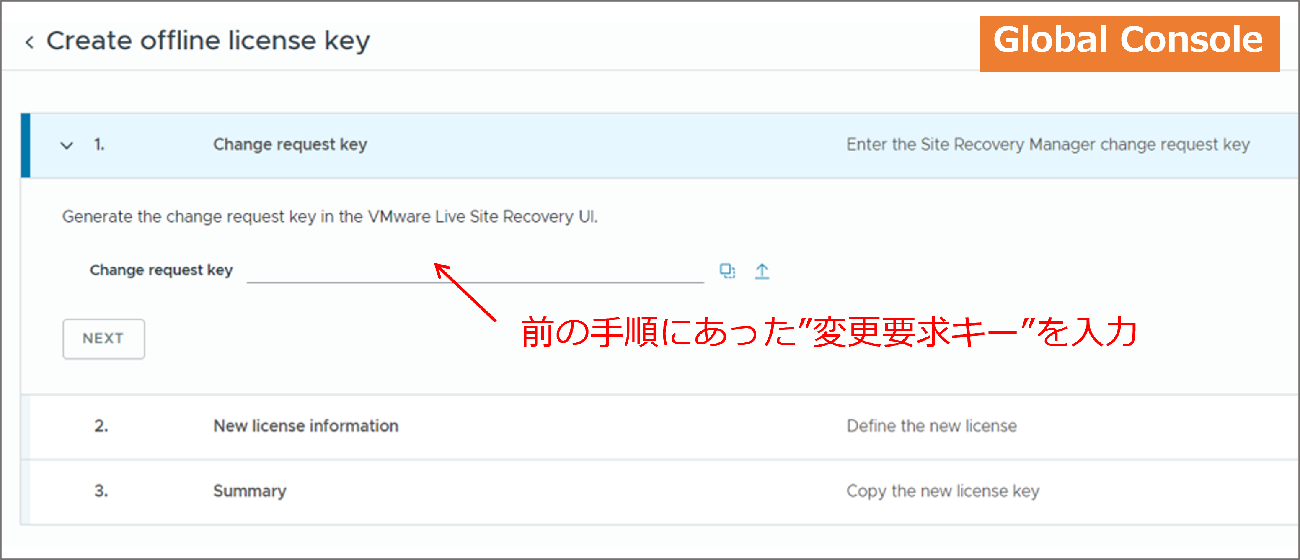
Task: Click the back arrow beside Create offline license key
Action: click(29, 42)
